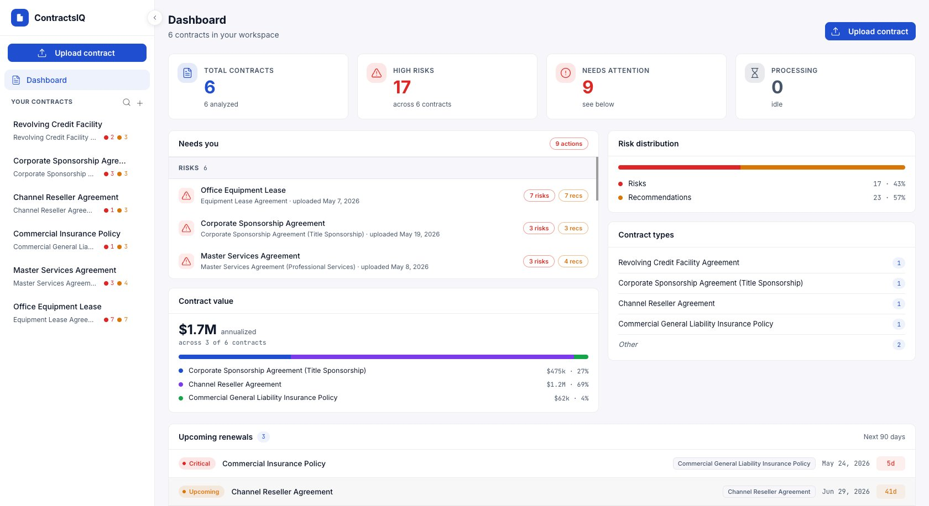The image size is (929, 506).
Task: Open Corporate Sponsorship Agreement in sidebar
Action: coord(77,167)
